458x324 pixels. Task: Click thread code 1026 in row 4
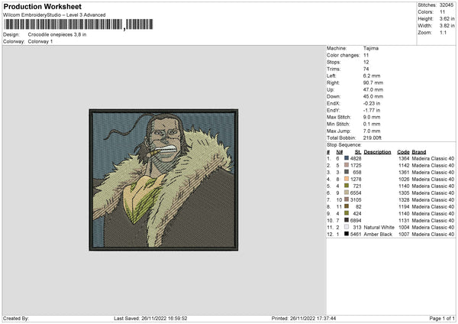point(404,180)
